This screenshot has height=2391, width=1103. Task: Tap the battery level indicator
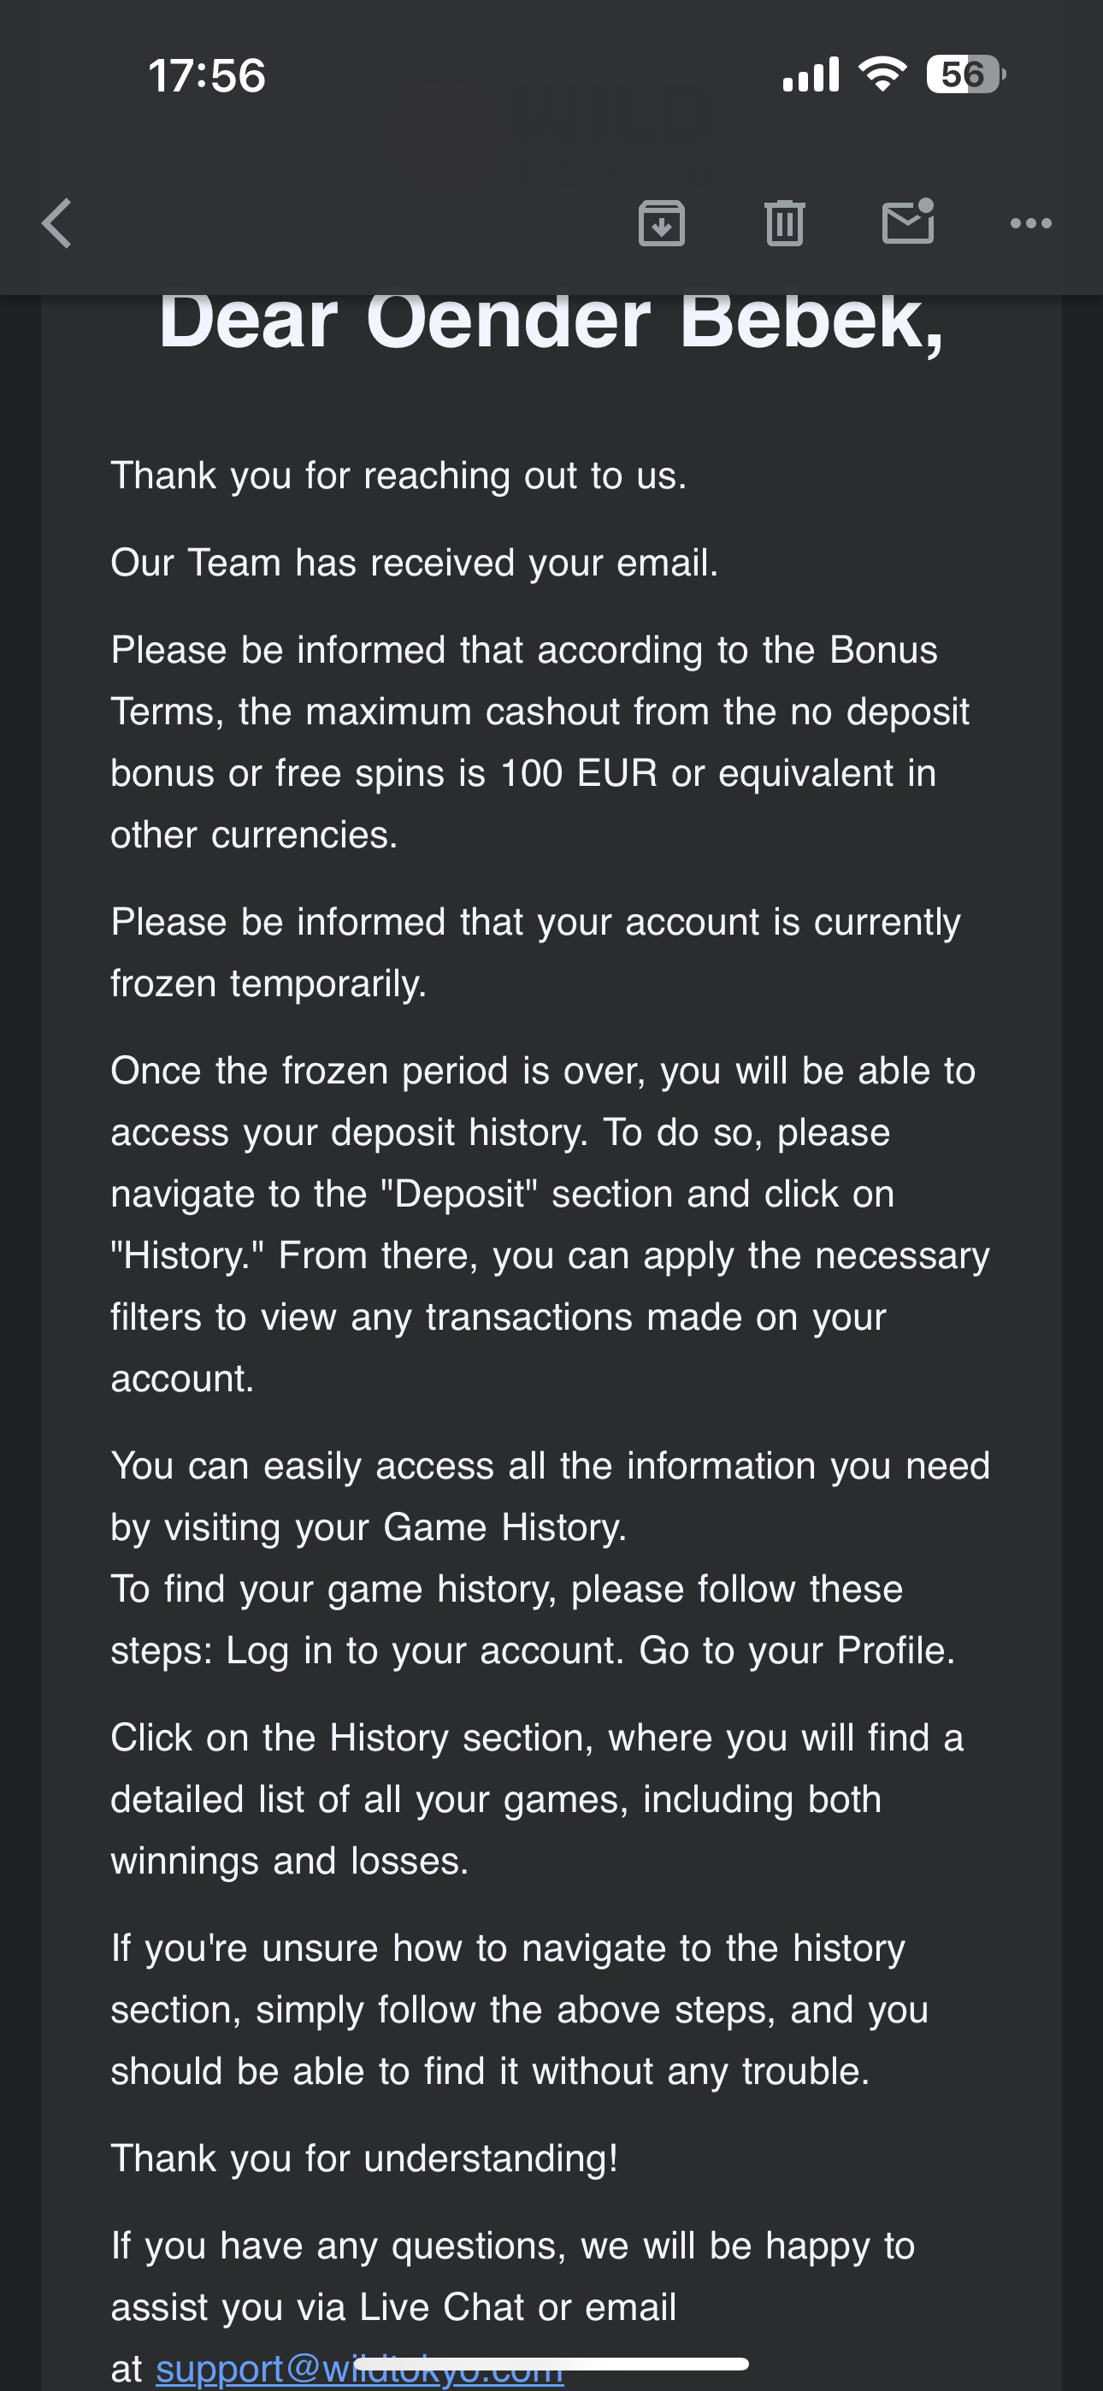pos(965,74)
